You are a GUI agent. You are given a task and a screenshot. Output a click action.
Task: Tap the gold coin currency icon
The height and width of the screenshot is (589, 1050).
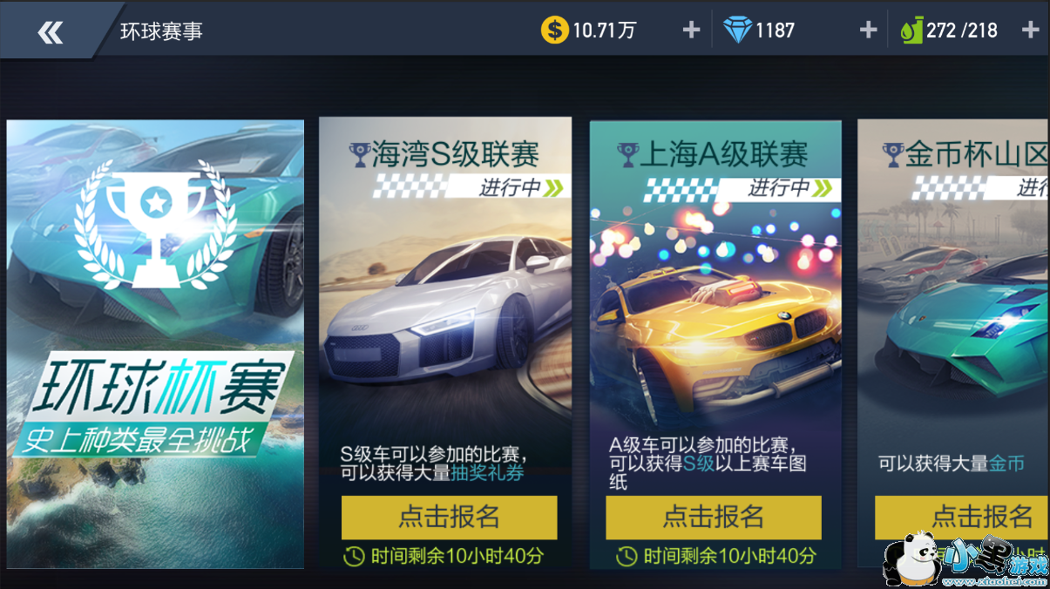pos(554,30)
